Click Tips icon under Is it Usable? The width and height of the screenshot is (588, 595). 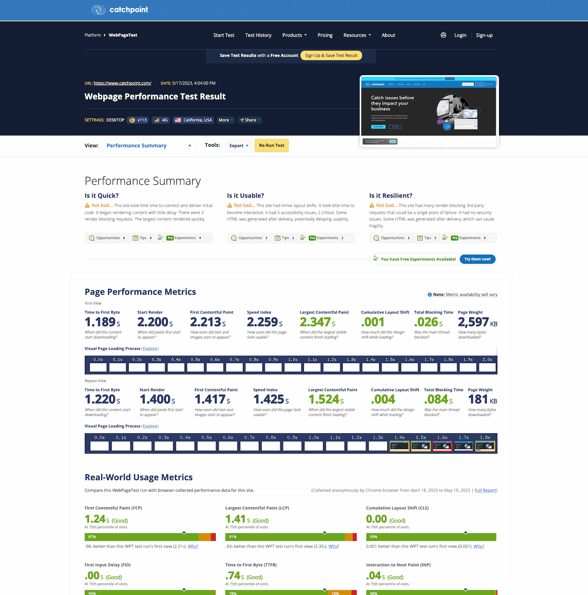coord(278,238)
